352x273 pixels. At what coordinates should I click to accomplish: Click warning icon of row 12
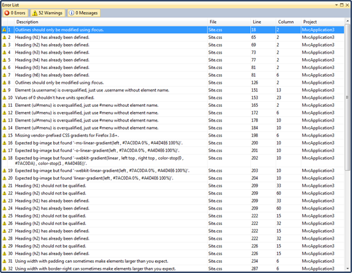tap(4, 113)
